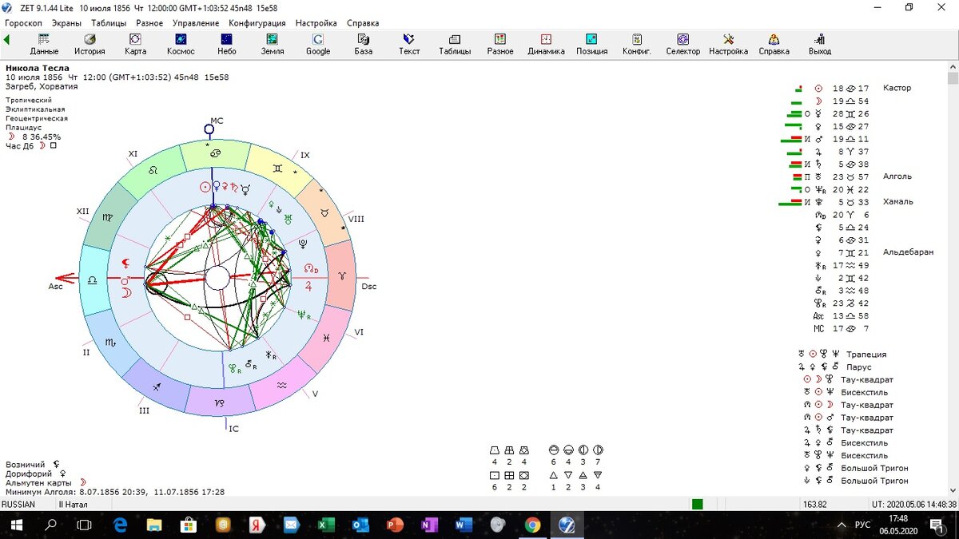Open the Текст interpretation icon
Viewport: 959px width, 539px height.
coord(409,44)
